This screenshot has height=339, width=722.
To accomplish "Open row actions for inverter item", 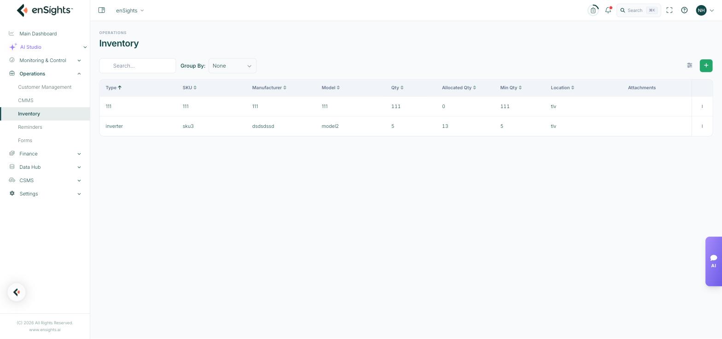I will [702, 126].
